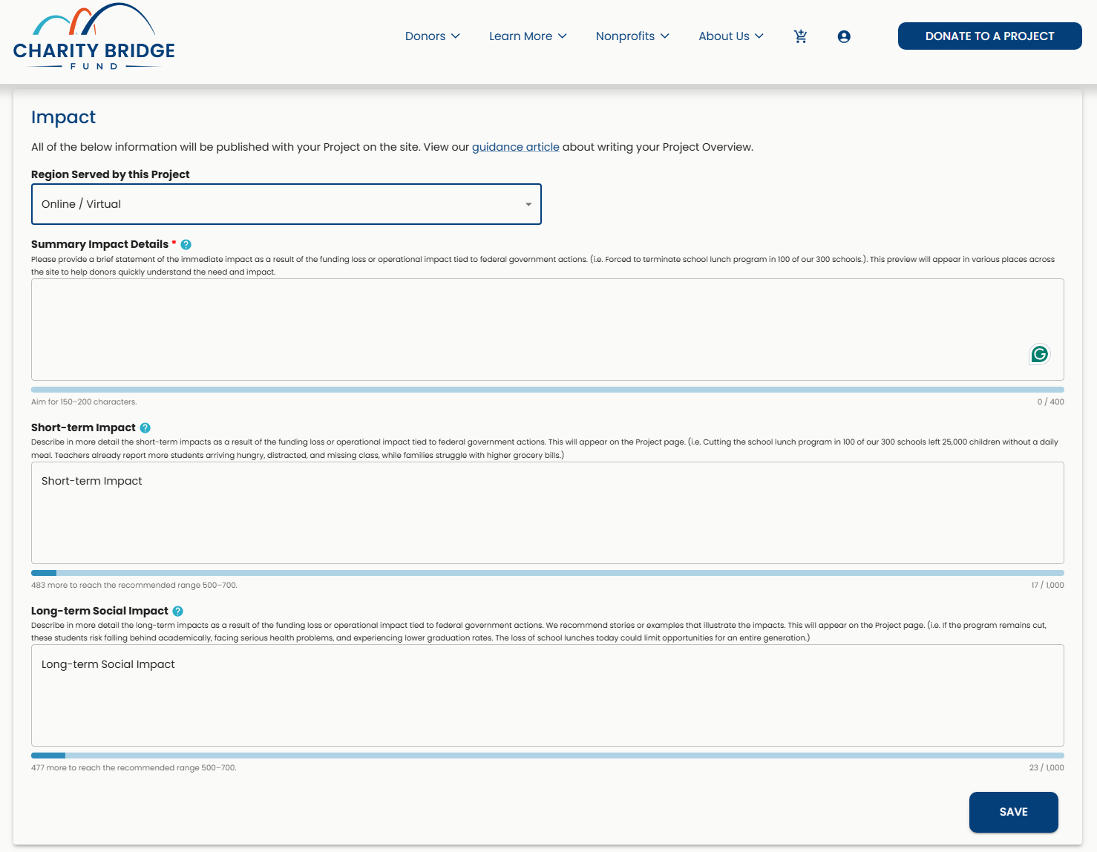Click the Short-term Impact character progress bar
1097x852 pixels.
548,573
